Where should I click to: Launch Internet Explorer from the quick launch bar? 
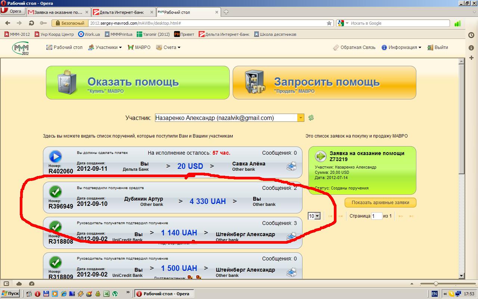click(63, 294)
